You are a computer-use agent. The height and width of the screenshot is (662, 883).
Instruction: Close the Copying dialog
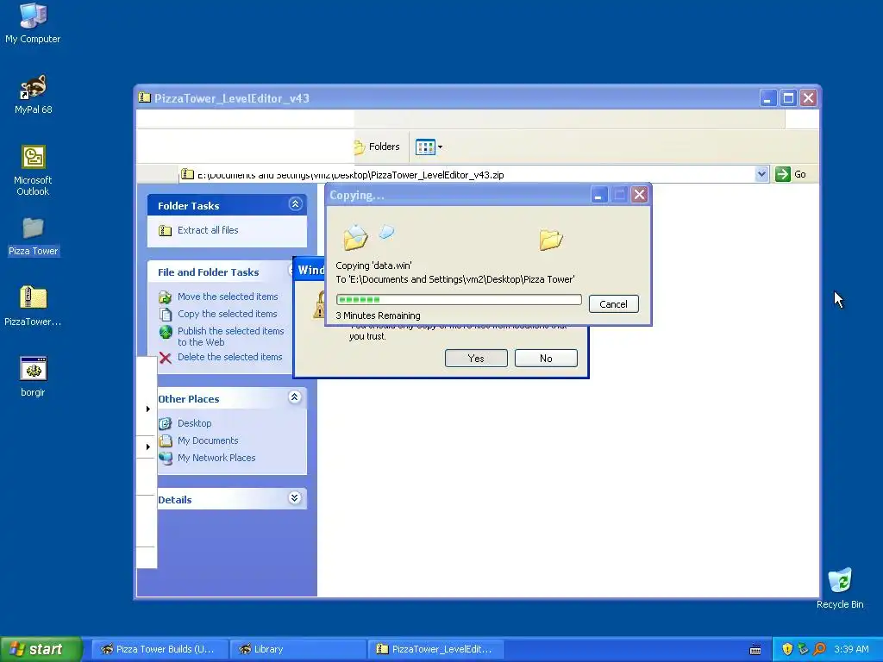(639, 196)
